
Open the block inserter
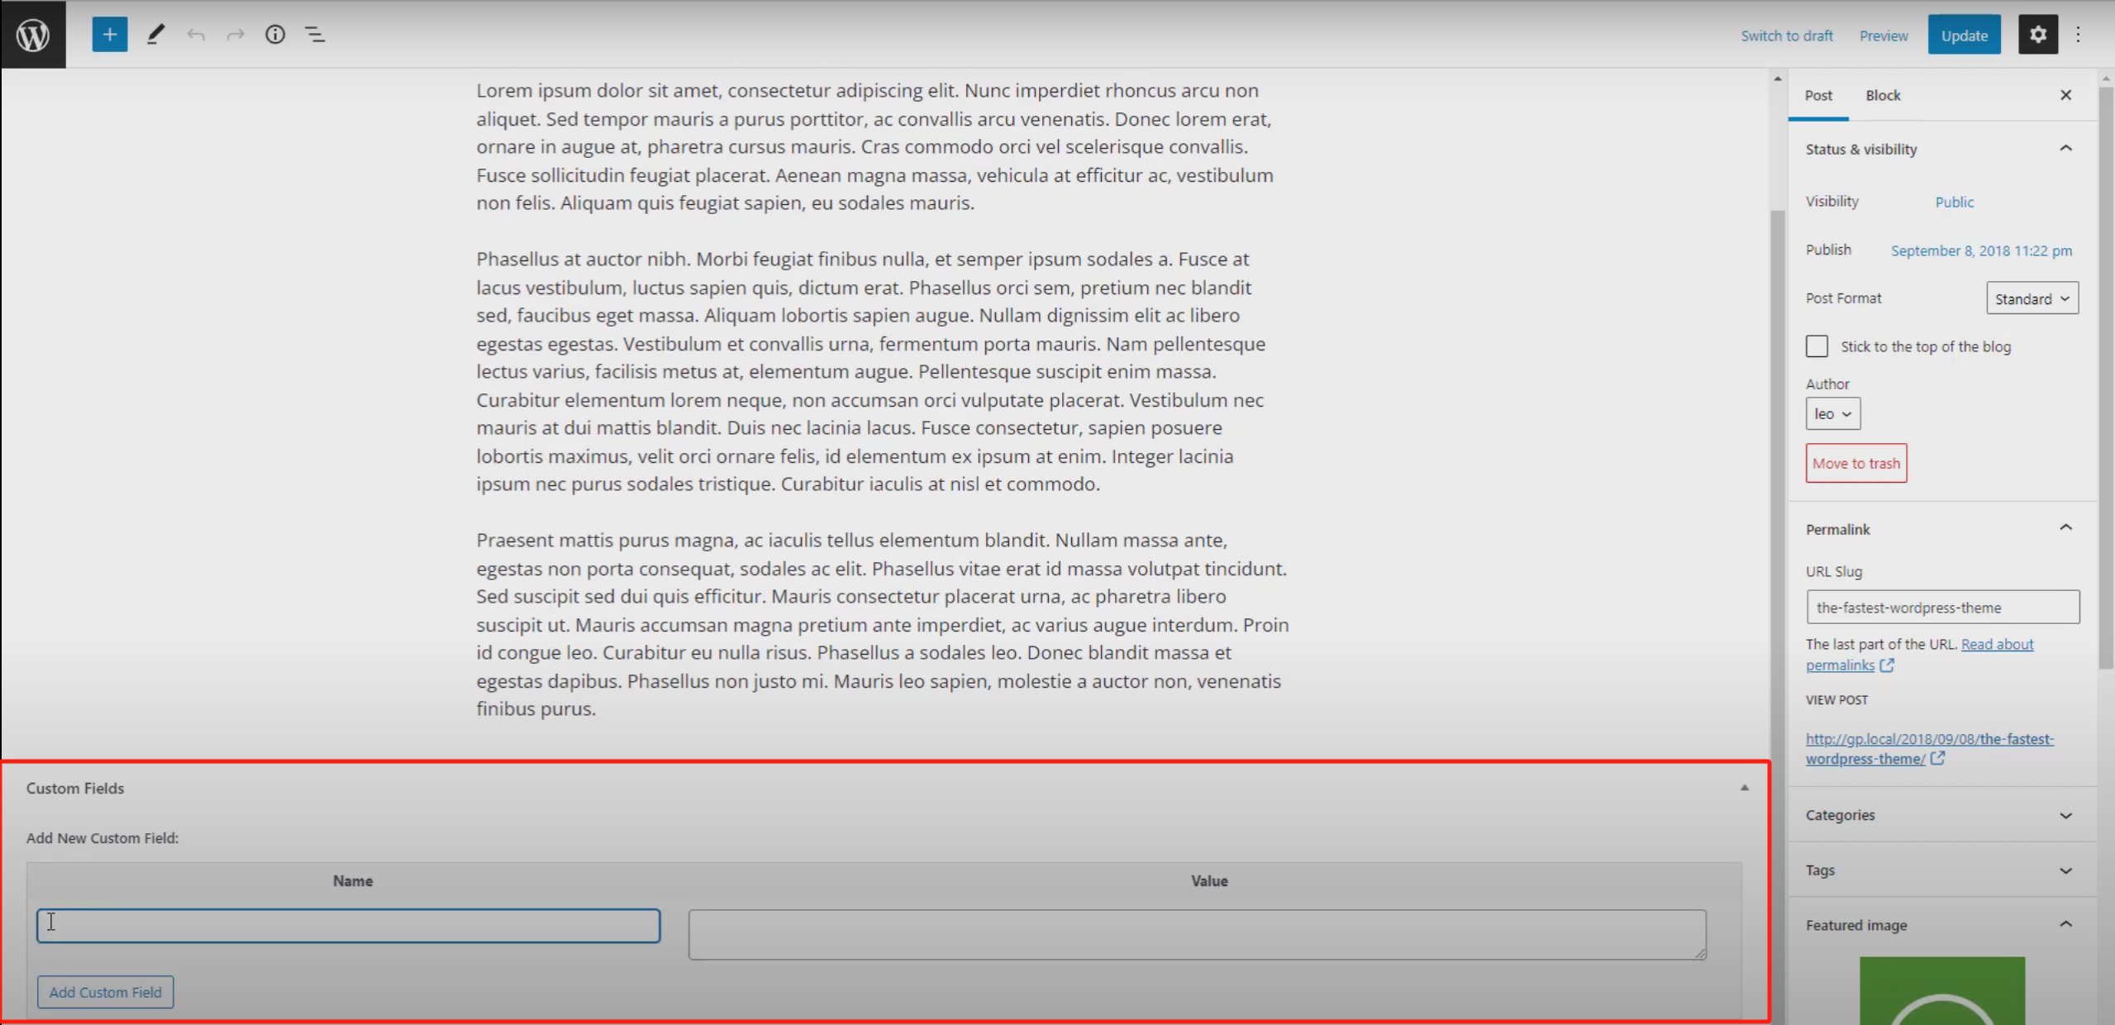pos(109,34)
